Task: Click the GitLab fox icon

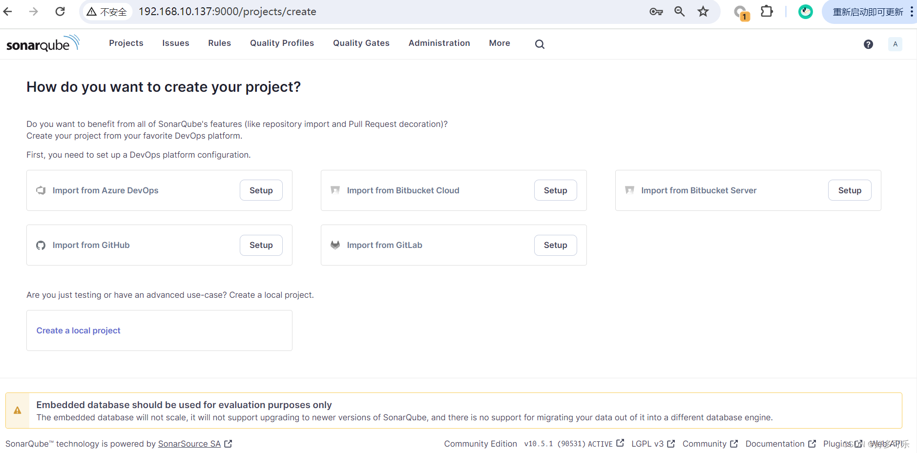Action: coord(335,245)
